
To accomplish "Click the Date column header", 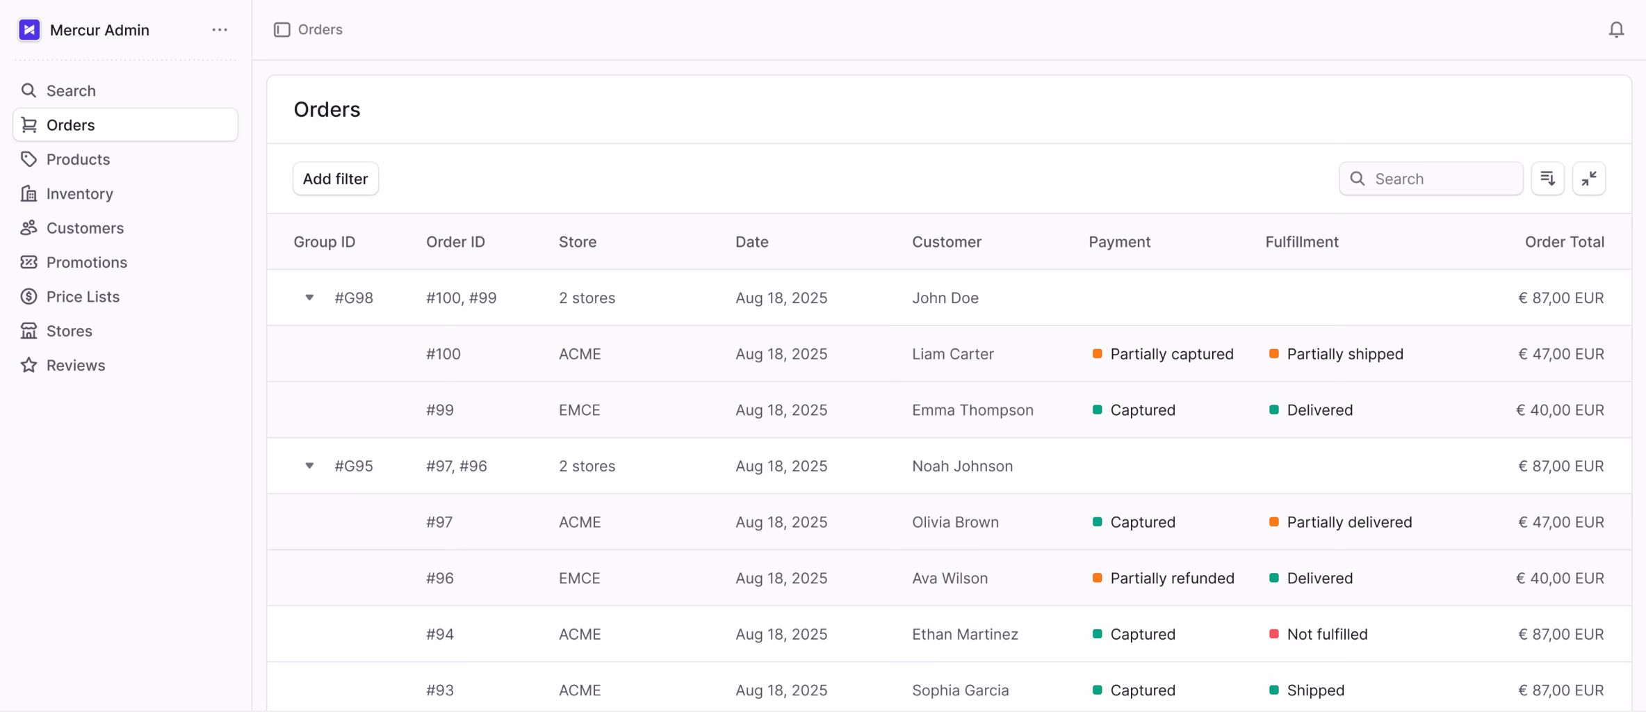I will click(751, 242).
